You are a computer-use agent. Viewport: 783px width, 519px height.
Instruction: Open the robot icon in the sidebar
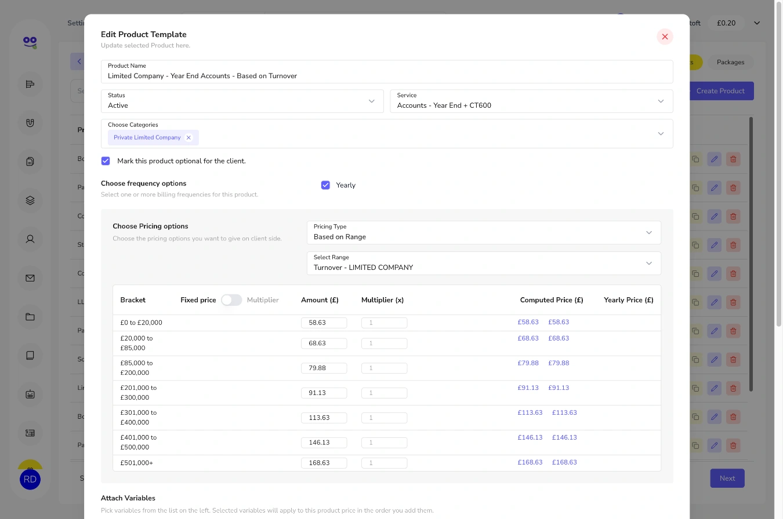(x=30, y=394)
